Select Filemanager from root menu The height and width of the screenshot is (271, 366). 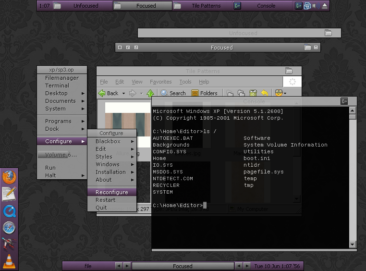[x=62, y=78]
